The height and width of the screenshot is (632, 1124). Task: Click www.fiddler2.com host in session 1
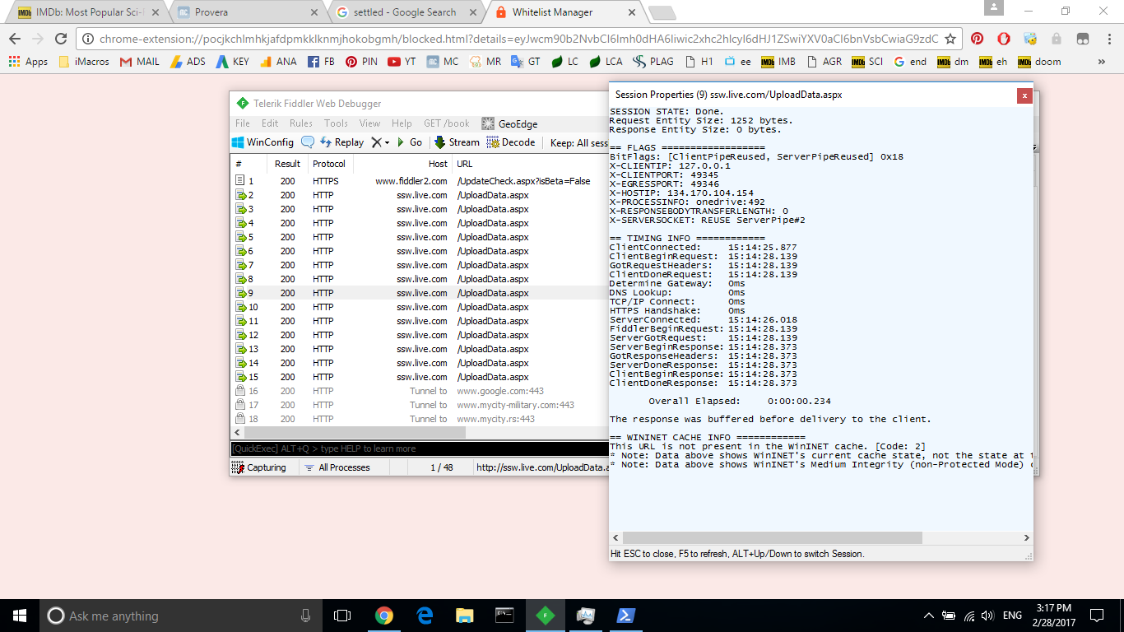pyautogui.click(x=411, y=181)
